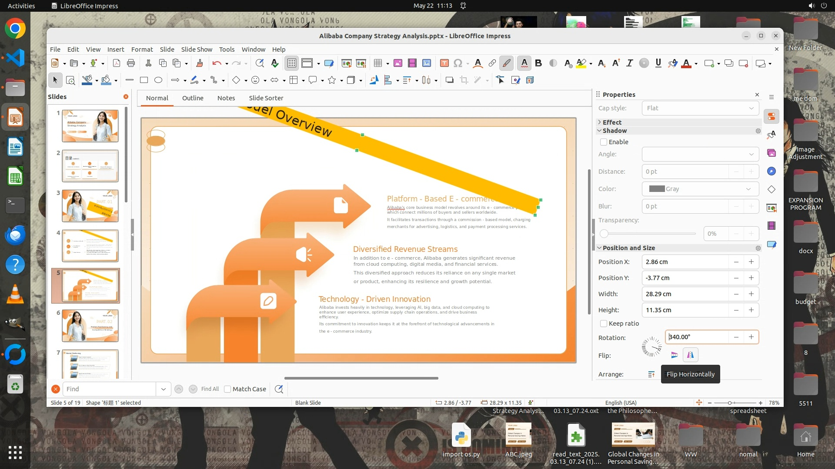
Task: Expand the Effect section
Action: pyautogui.click(x=612, y=122)
